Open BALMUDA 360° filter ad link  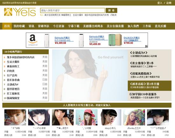pos(132,39)
